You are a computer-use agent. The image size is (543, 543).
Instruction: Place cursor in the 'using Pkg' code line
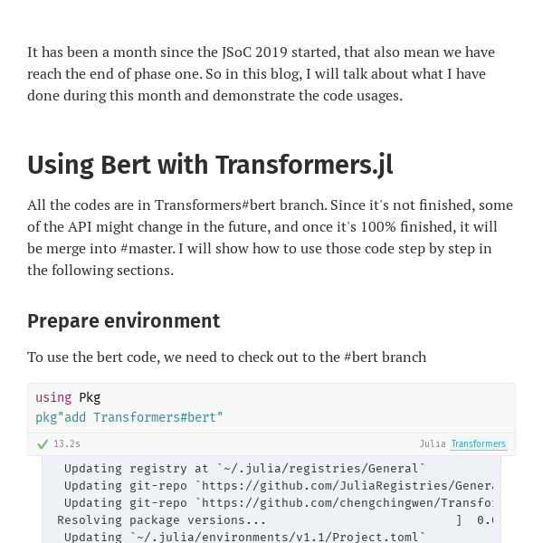pos(68,397)
